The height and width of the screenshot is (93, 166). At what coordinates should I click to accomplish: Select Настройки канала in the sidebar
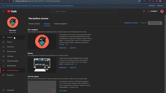(x=13, y=70)
